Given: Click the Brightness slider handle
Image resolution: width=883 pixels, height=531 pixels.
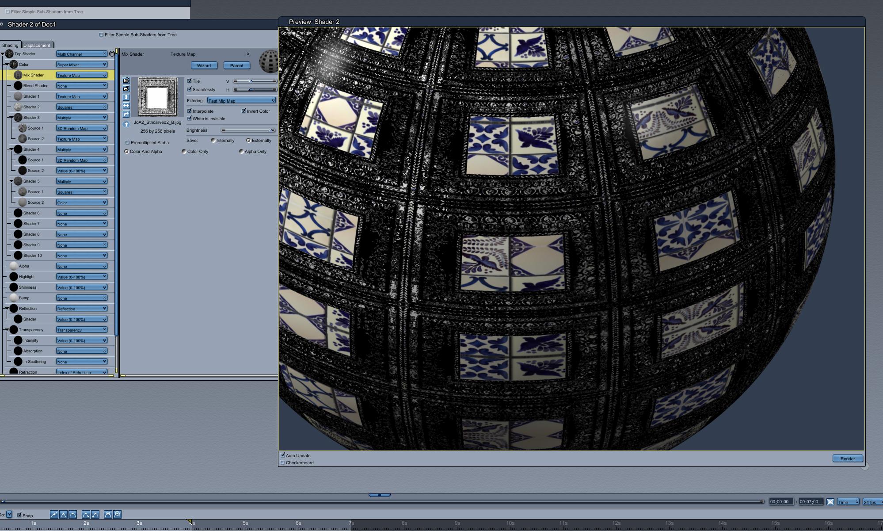Looking at the screenshot, I should (271, 130).
